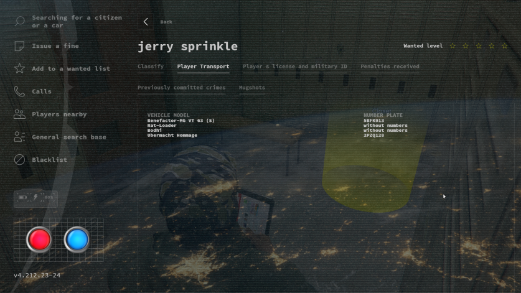The width and height of the screenshot is (521, 293).
Task: Switch to Player's license and military ID tab
Action: (x=294, y=67)
